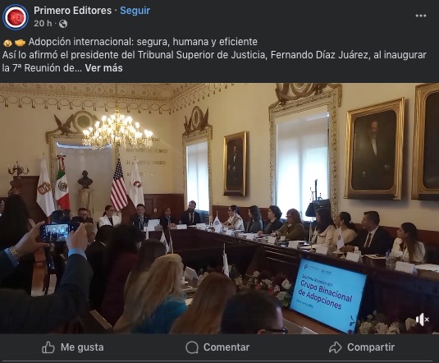This screenshot has height=363, width=439.
Task: Click the Comentar button label
Action: click(226, 347)
